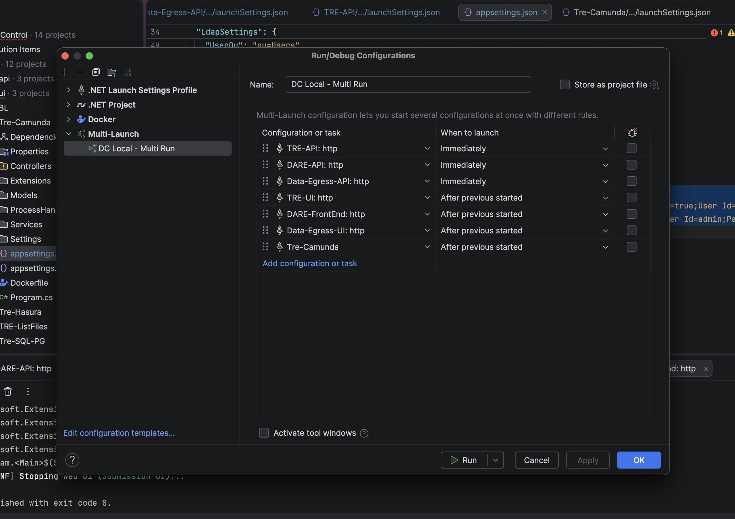This screenshot has height=519, width=735.
Task: Click the remove configuration minus icon
Action: click(80, 72)
